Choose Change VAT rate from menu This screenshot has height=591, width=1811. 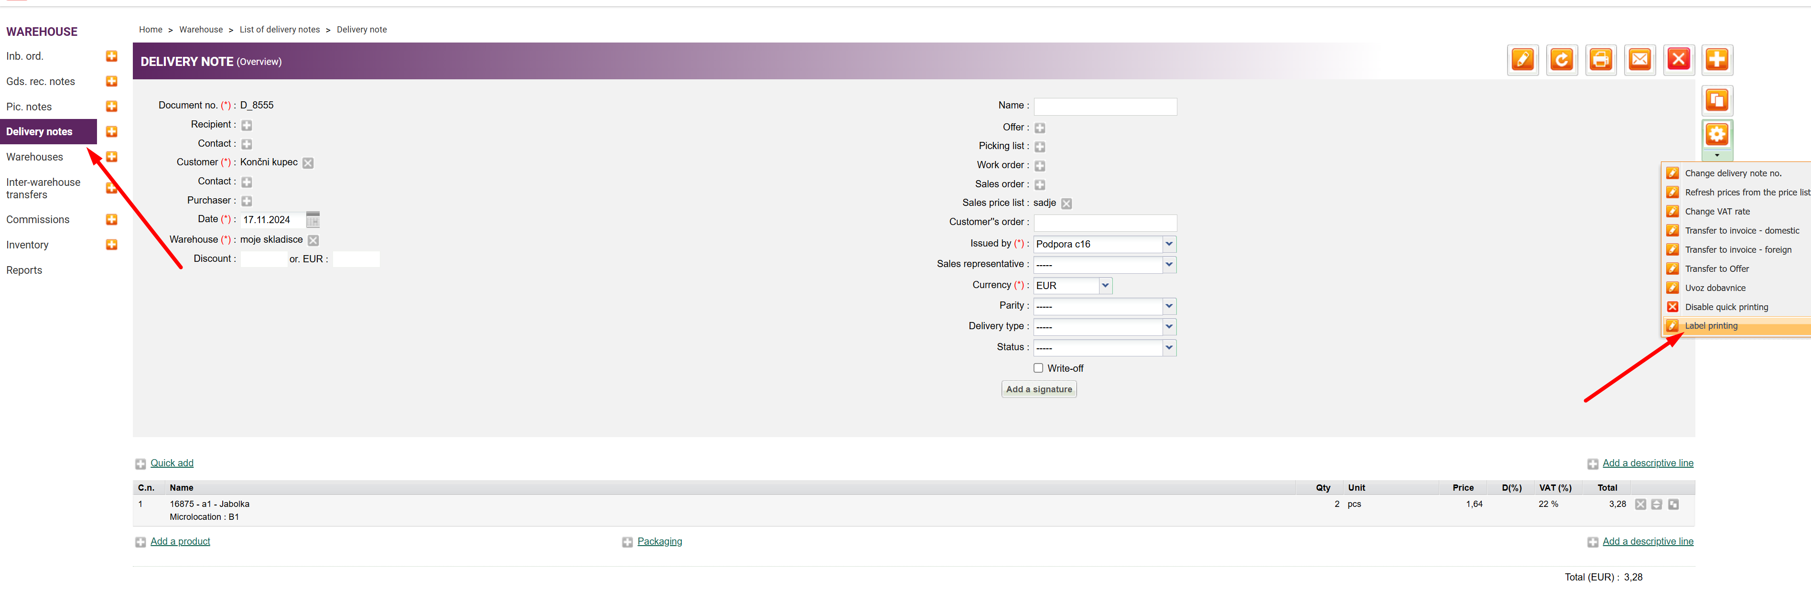(1717, 212)
